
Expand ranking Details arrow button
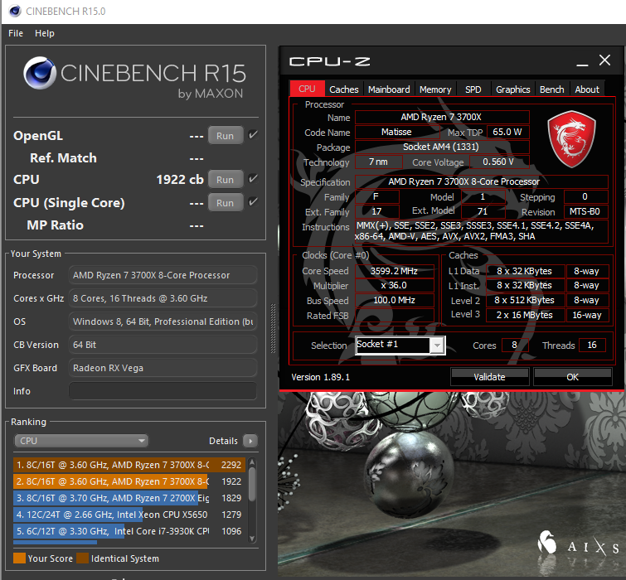pyautogui.click(x=250, y=441)
